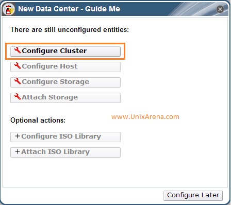This screenshot has width=231, height=205.
Task: Close the Guide Me dialog
Action: click(x=220, y=9)
